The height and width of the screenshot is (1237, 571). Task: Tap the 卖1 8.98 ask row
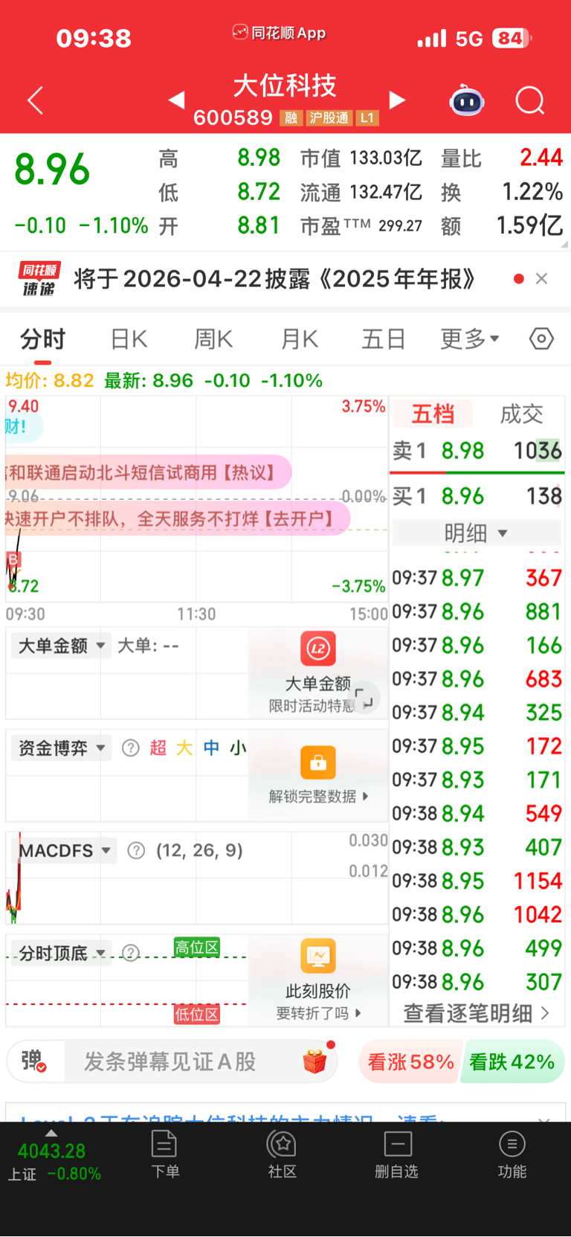point(477,451)
